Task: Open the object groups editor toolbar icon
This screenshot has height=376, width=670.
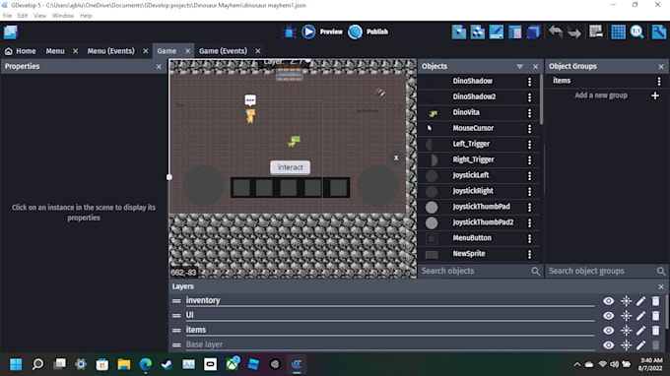Action: [x=477, y=32]
